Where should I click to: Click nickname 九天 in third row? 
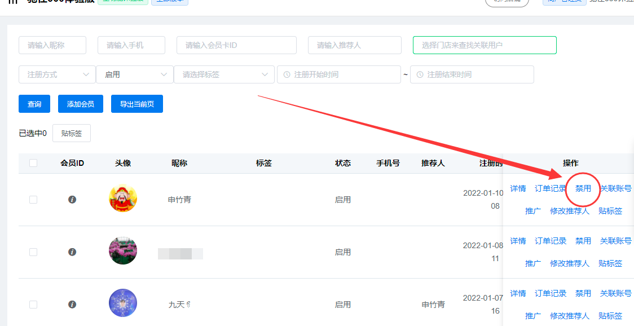[179, 304]
